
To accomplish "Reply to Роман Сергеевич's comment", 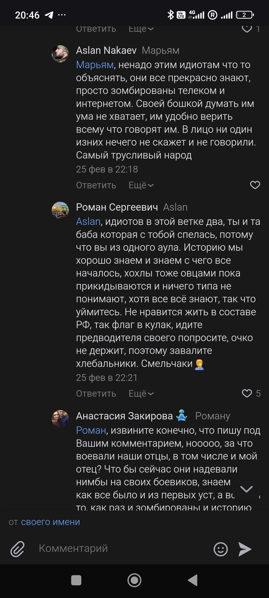I will tap(96, 394).
